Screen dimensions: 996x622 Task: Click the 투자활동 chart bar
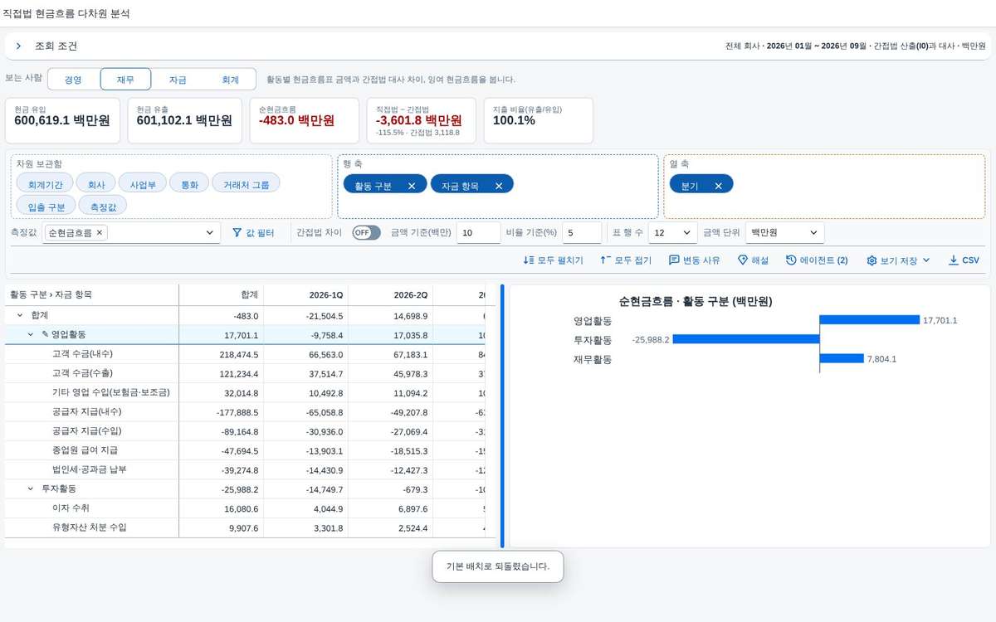tap(746, 339)
